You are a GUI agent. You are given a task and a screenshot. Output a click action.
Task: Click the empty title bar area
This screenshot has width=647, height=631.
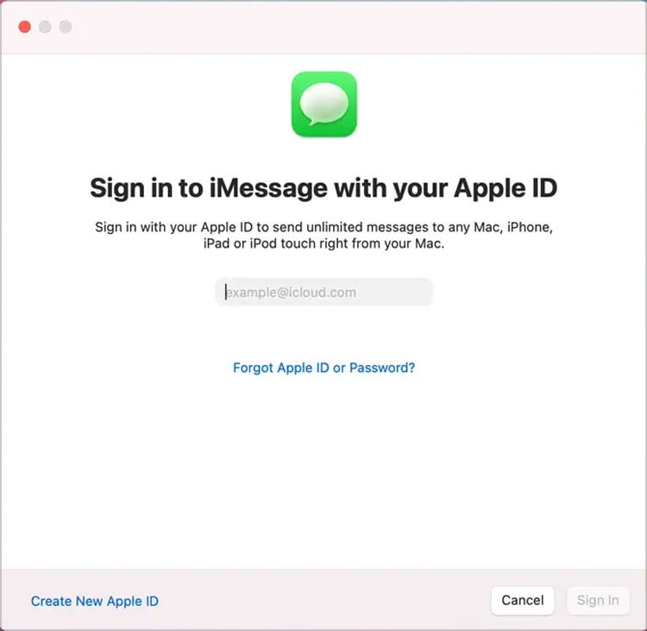pyautogui.click(x=355, y=27)
